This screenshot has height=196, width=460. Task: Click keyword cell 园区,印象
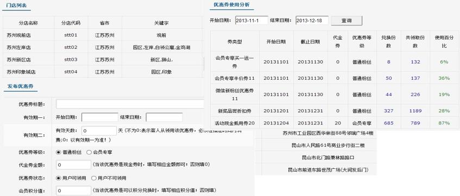tap(162, 72)
